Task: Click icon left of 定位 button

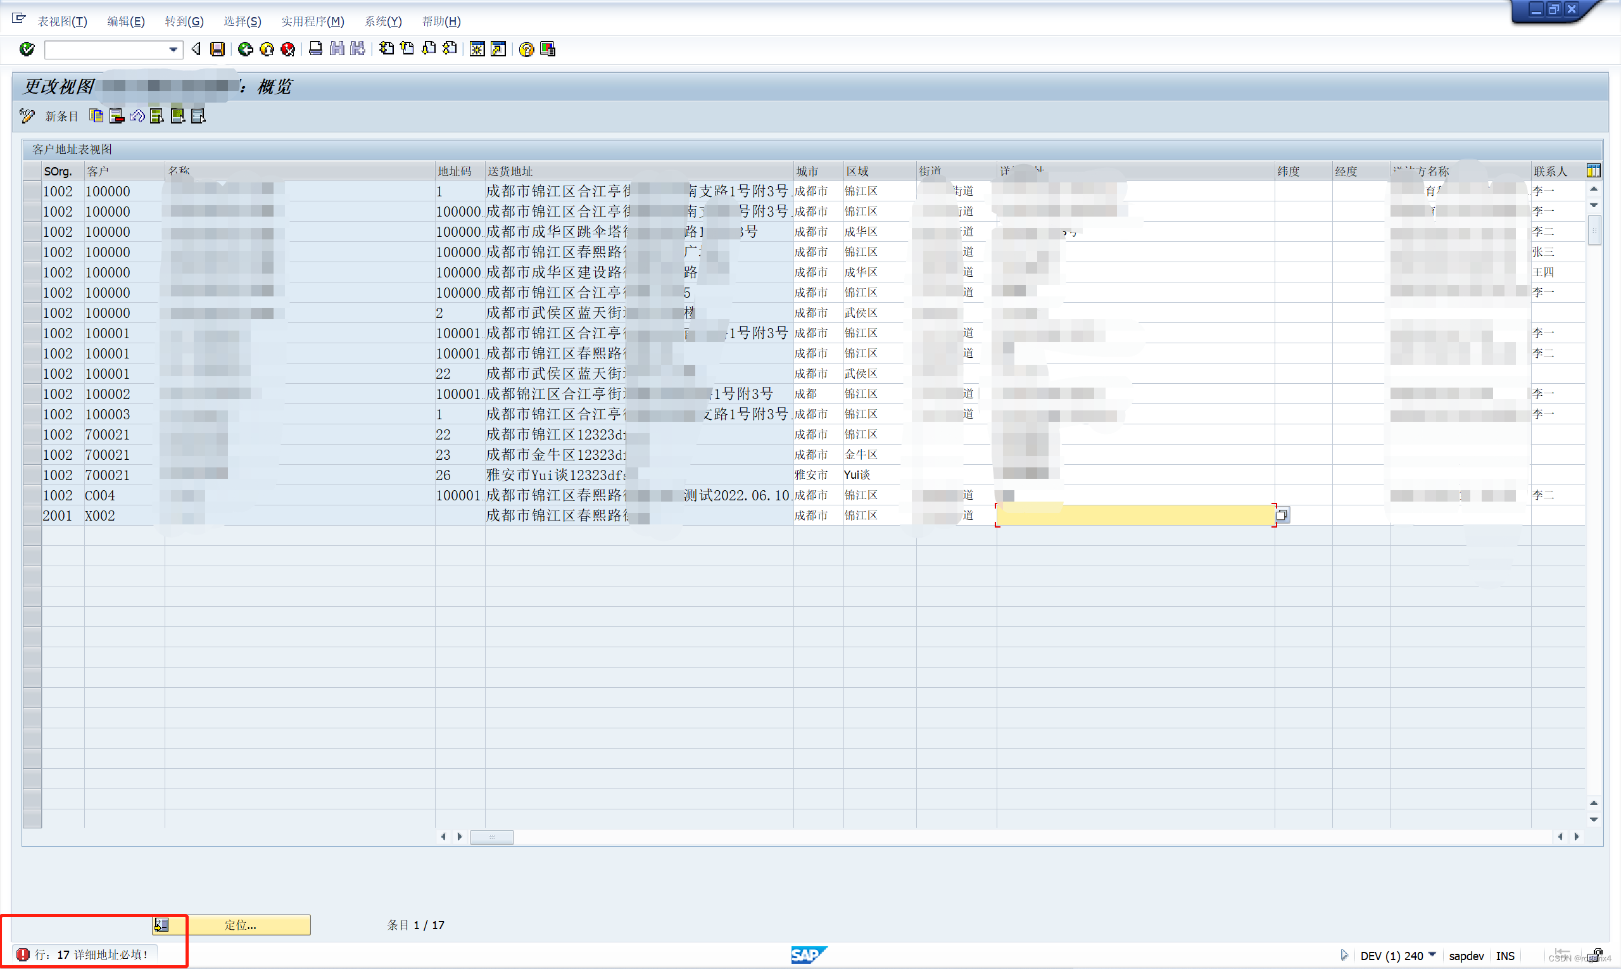Action: [x=161, y=925]
